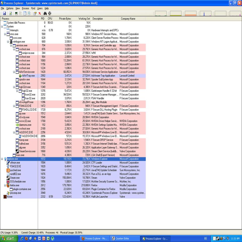Screen dimensions: 242x242
Task: Click the Steam icon in the system tray
Action: (218, 238)
